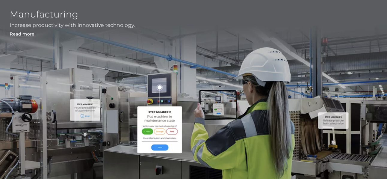
Task: Click the 'Increase productivity' subtitle text
Action: [x=72, y=25]
